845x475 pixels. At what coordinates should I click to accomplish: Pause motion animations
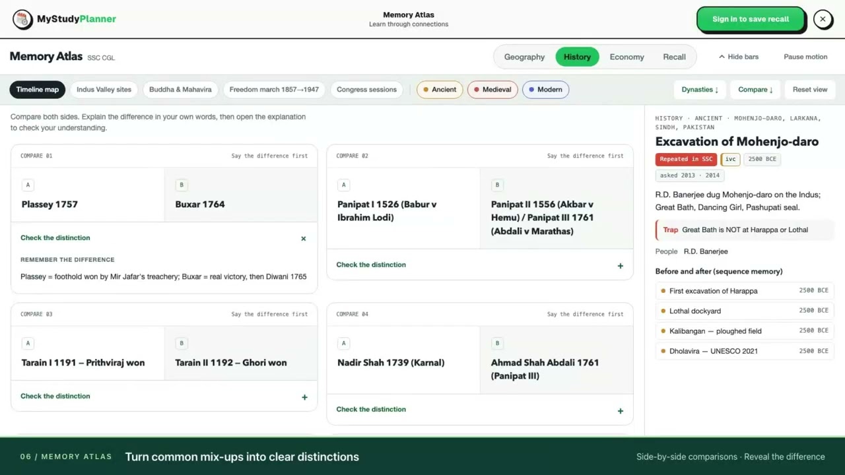(805, 57)
